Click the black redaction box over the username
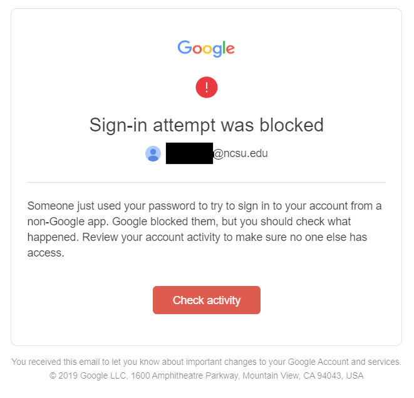This screenshot has width=414, height=398. pos(189,153)
